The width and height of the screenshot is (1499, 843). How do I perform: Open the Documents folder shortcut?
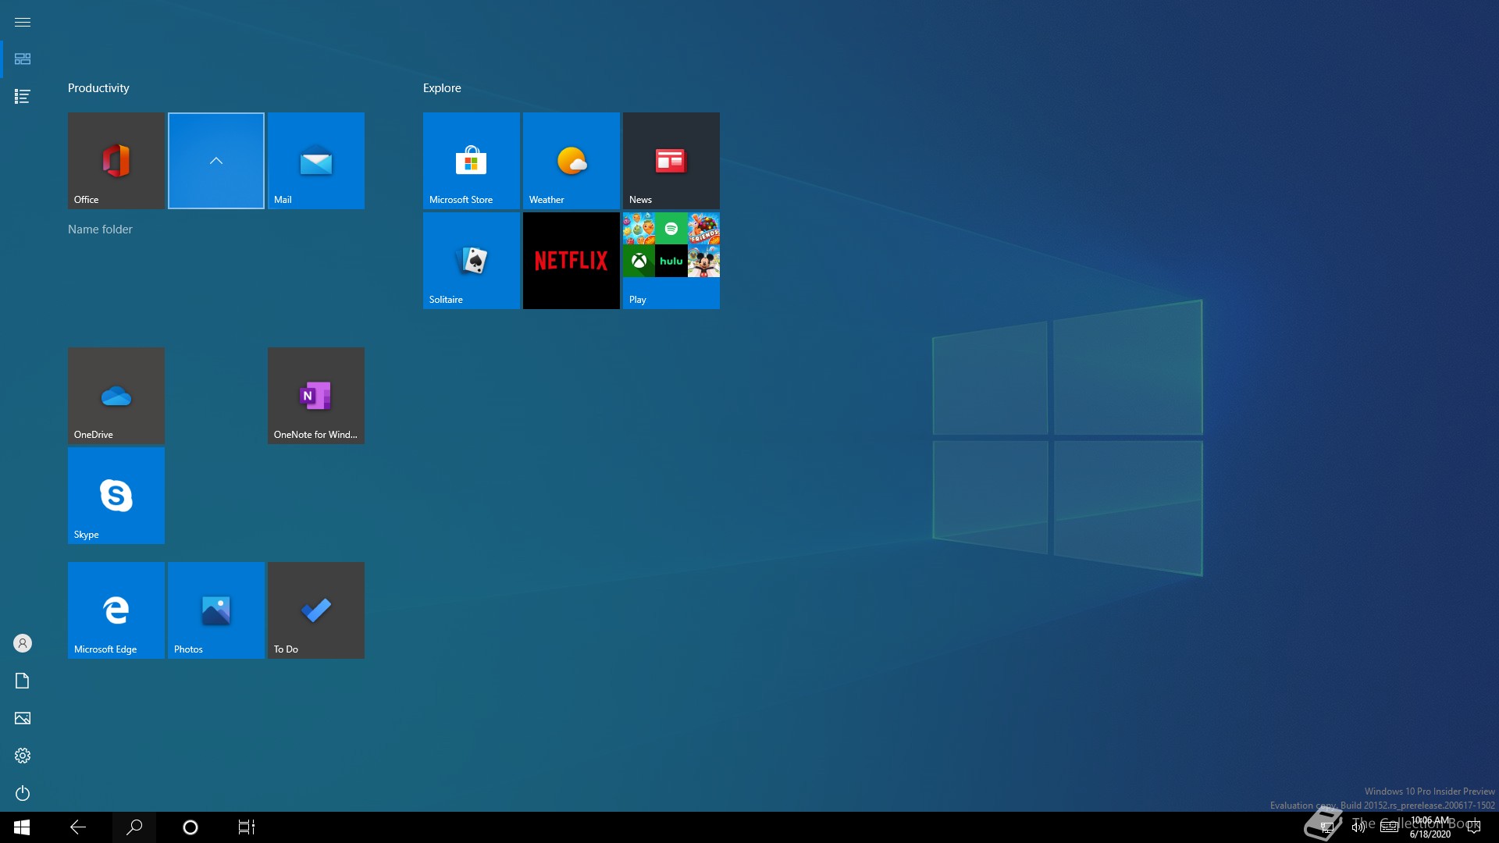(x=23, y=681)
